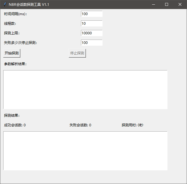Image resolution: width=187 pixels, height=184 pixels.
Task: Click the 参数解析结果 heading
Action: (x=15, y=64)
